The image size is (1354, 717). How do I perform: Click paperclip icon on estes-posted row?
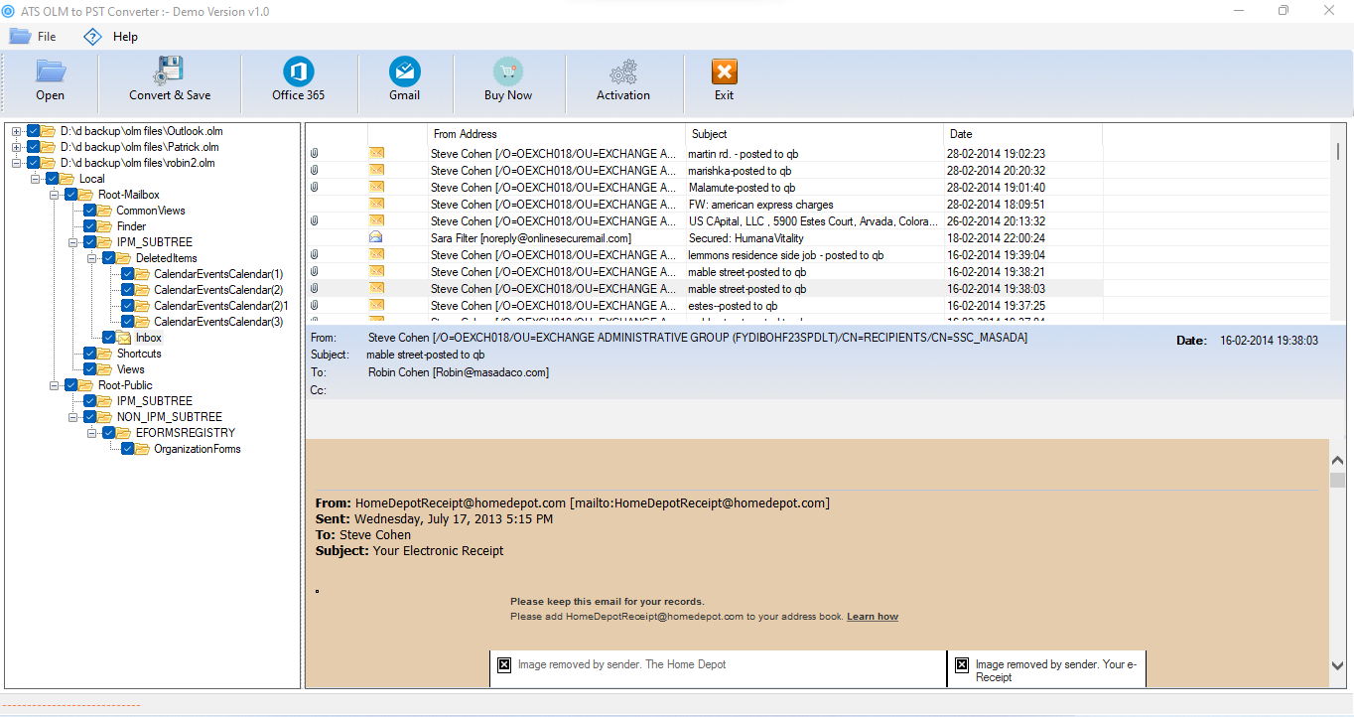[315, 306]
